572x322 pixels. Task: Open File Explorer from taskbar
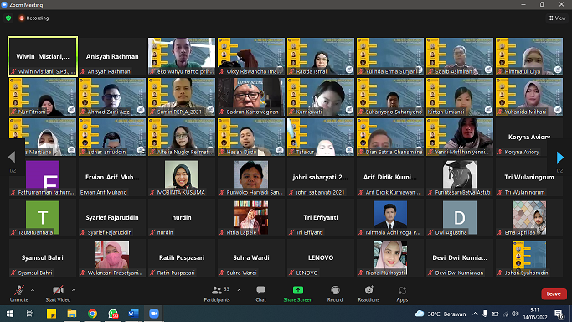pyautogui.click(x=72, y=314)
